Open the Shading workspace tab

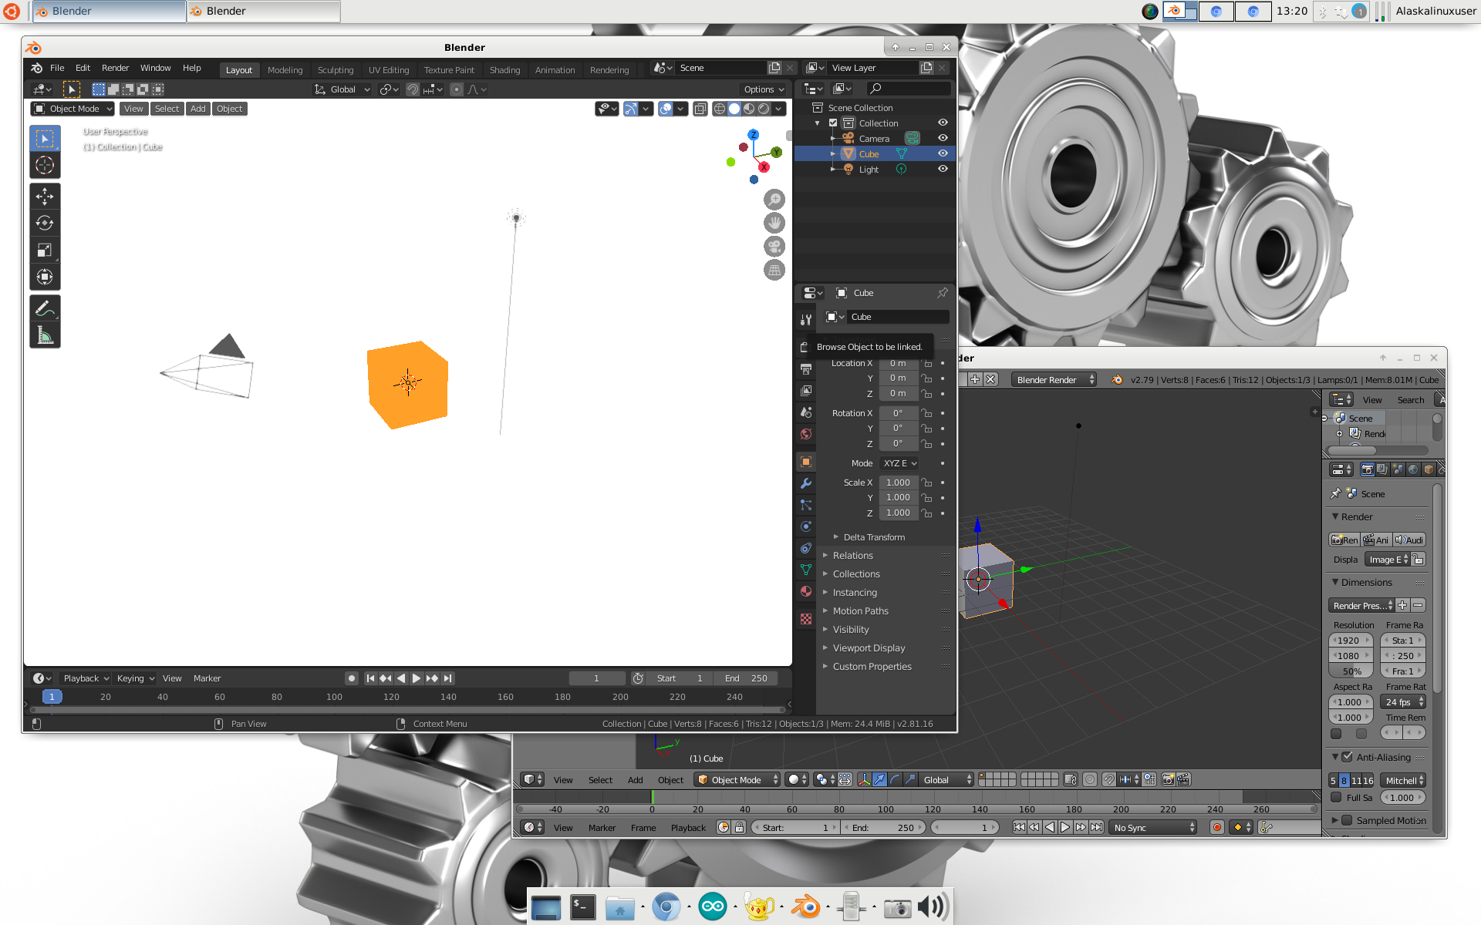505,68
